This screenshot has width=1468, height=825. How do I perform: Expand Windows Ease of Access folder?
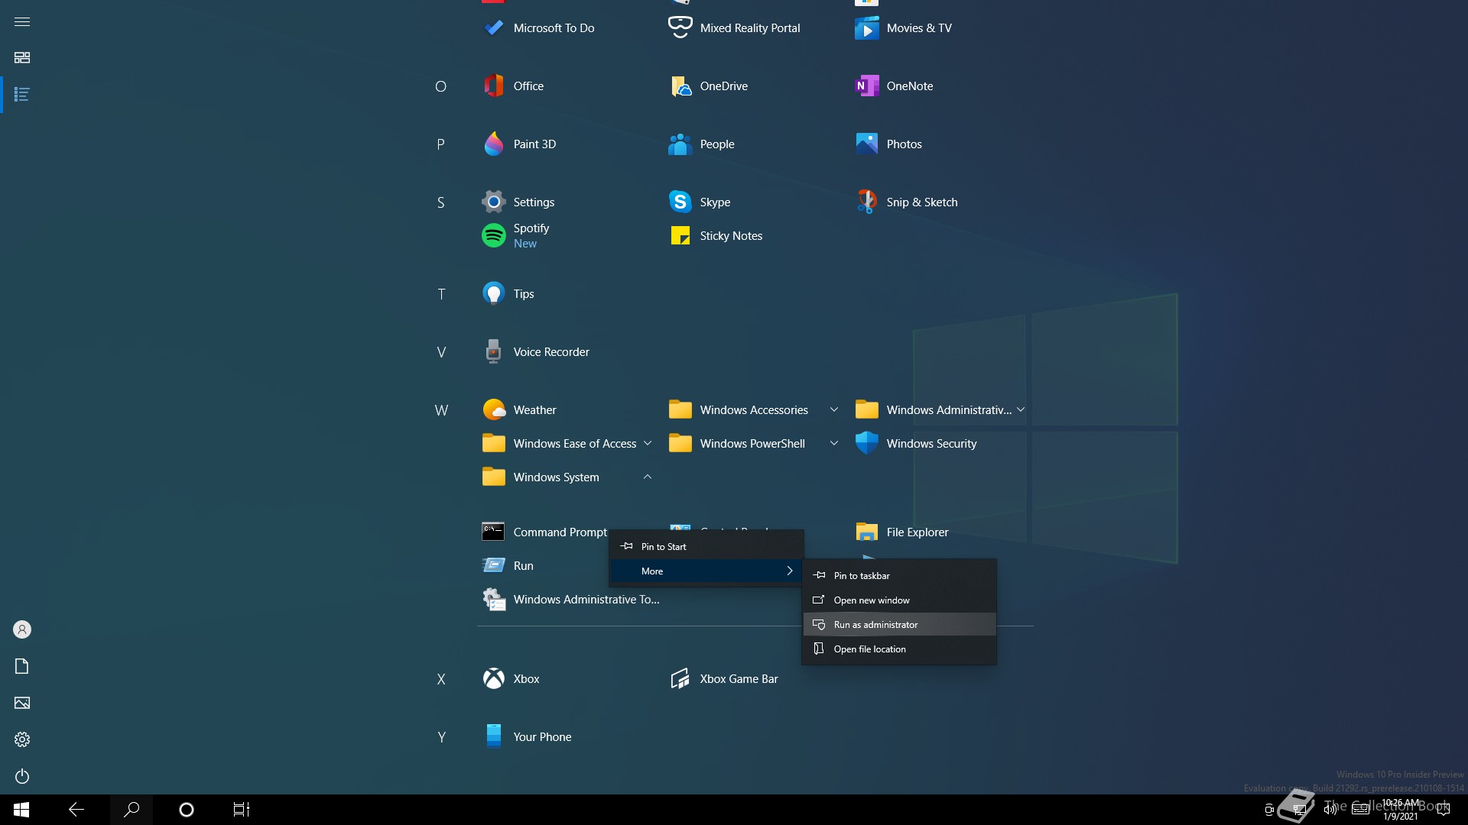pos(567,444)
